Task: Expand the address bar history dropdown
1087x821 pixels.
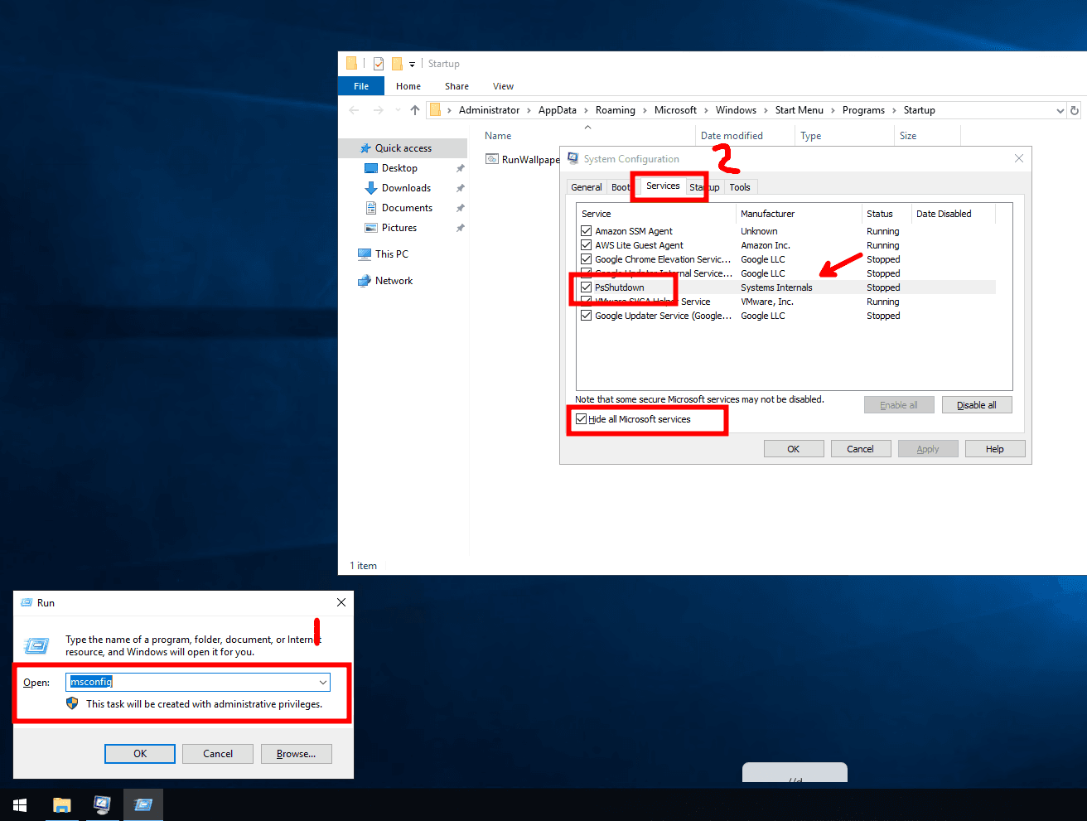Action: pyautogui.click(x=1060, y=110)
